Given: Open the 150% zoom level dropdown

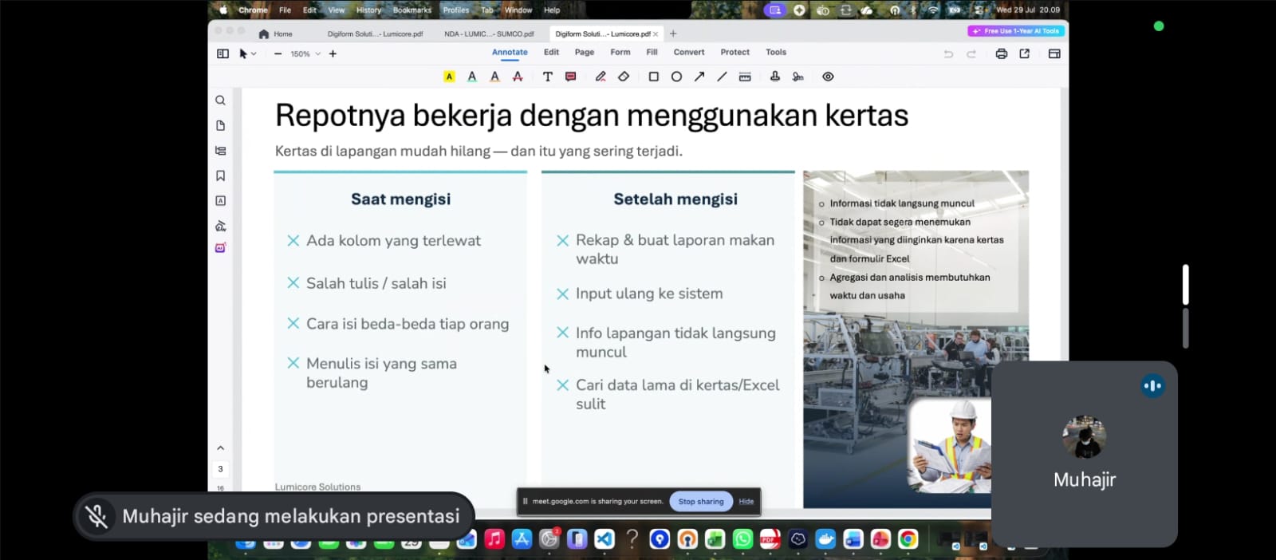Looking at the screenshot, I should point(305,54).
